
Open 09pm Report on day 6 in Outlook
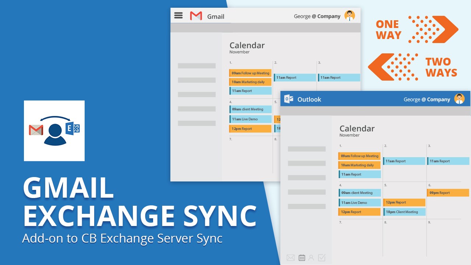pos(448,193)
